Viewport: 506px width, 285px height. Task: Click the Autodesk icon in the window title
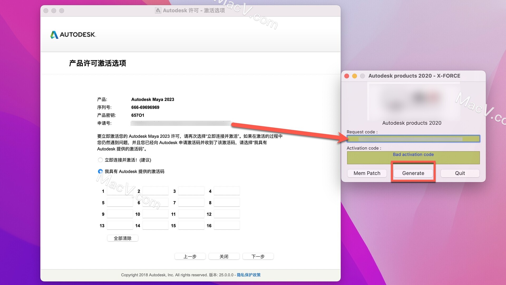158,11
